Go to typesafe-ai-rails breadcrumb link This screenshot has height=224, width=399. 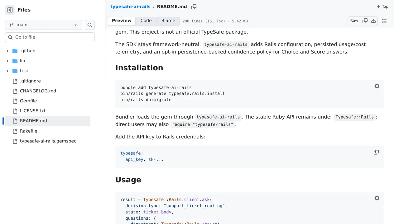point(130,7)
